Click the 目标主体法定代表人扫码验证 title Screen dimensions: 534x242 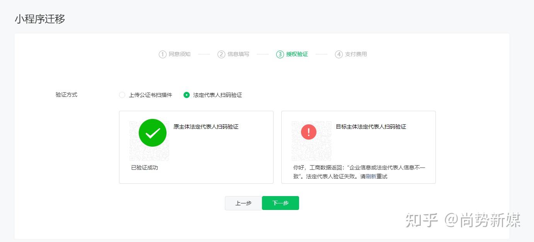pyautogui.click(x=371, y=127)
